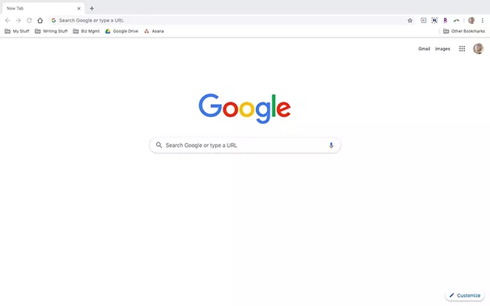This screenshot has width=490, height=306.
Task: Open the Asana bookmark
Action: (154, 31)
